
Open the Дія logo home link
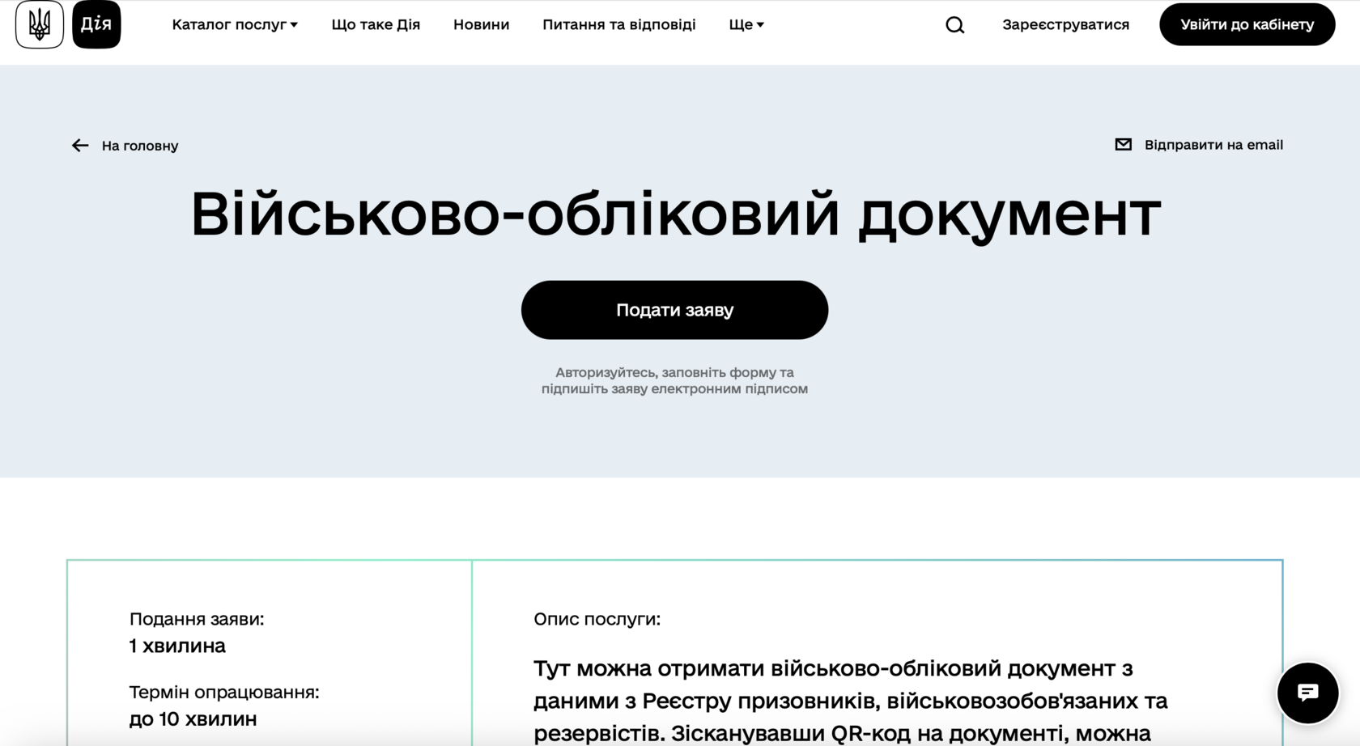point(96,24)
